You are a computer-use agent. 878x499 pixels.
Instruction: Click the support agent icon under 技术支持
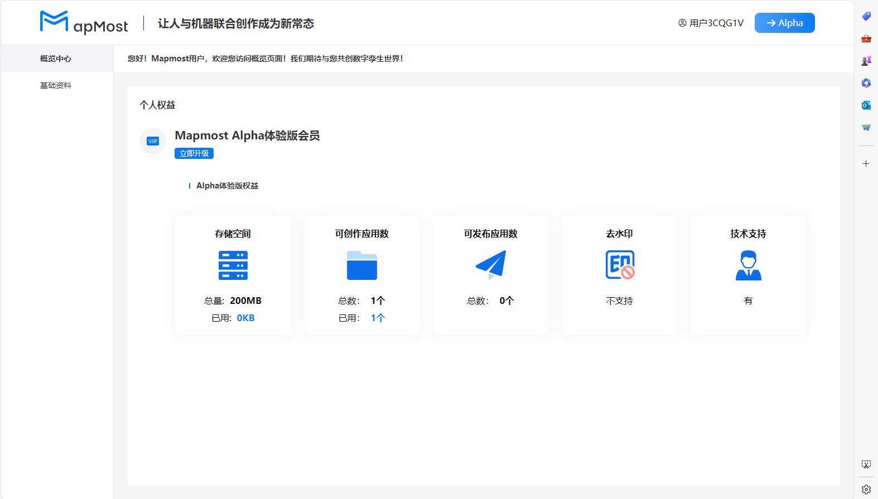pos(749,265)
